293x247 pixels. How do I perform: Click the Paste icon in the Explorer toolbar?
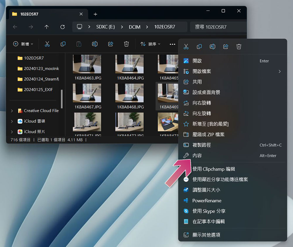point(79,44)
